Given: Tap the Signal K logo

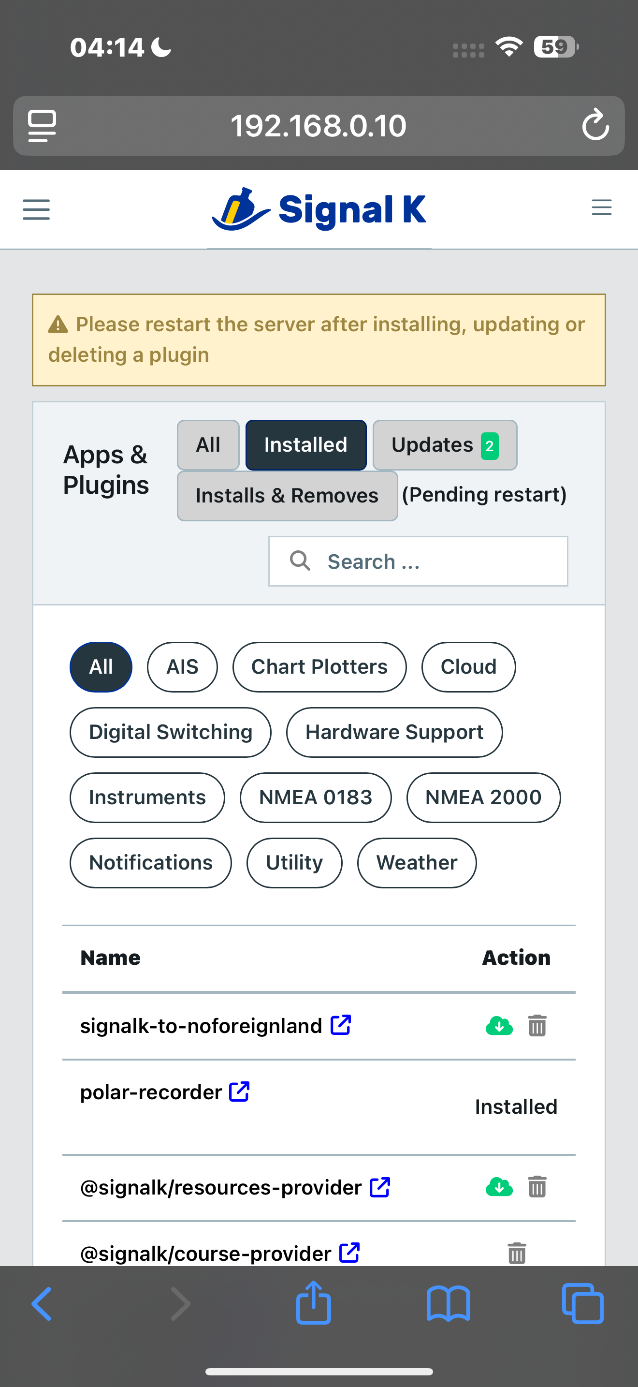Looking at the screenshot, I should [x=319, y=209].
